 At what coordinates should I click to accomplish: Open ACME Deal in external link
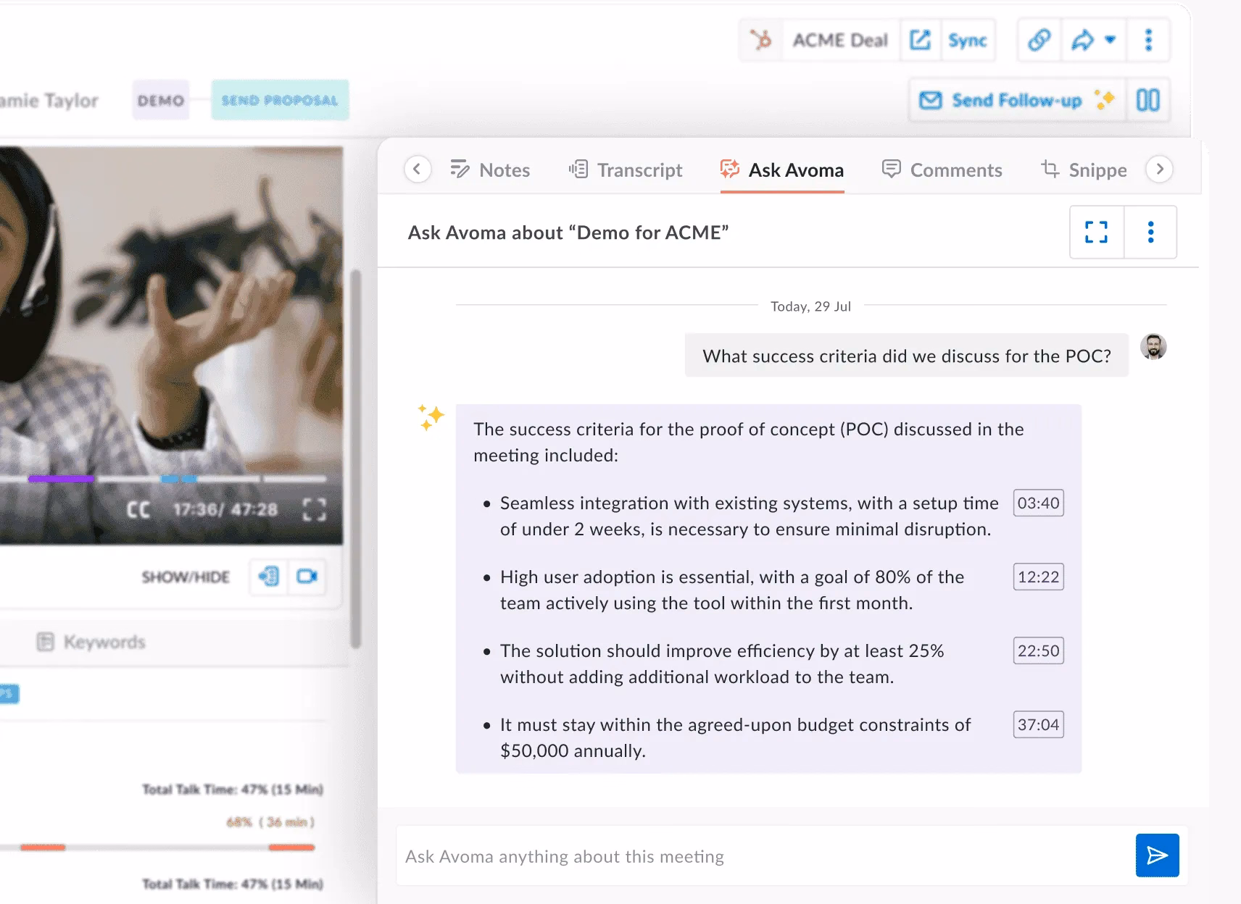[920, 40]
